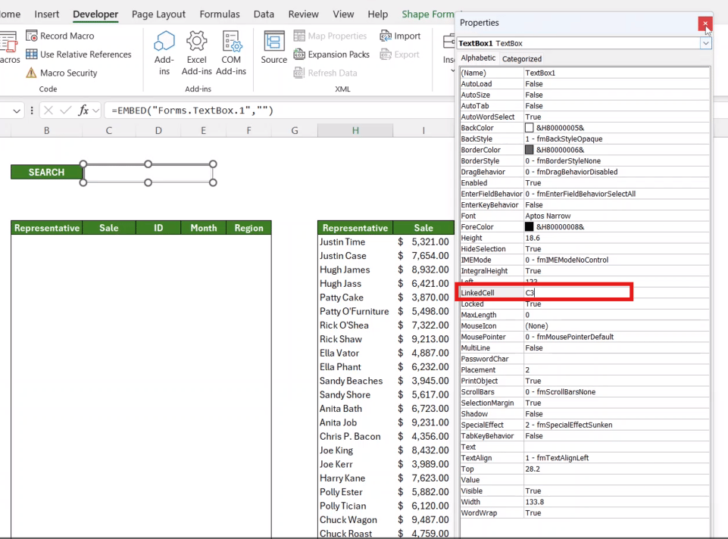Click Map Properties in XML group
Viewport: 728px width, 539px height.
pos(330,36)
